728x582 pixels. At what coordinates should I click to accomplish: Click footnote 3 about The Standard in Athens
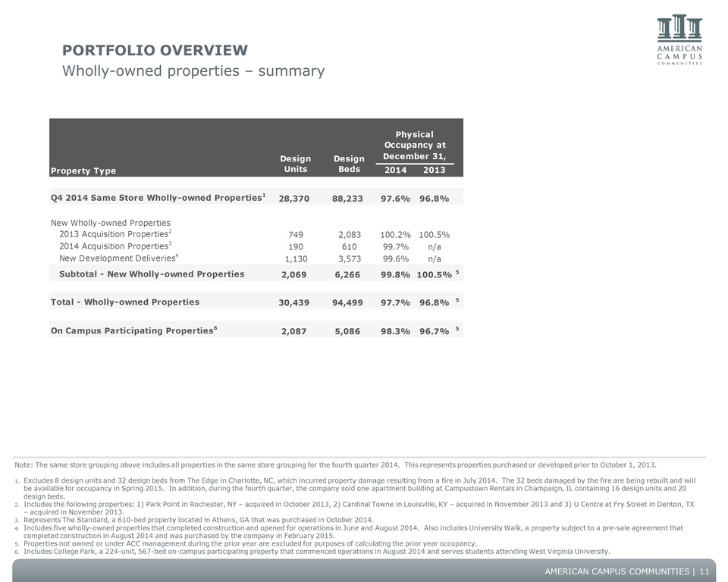point(194,520)
